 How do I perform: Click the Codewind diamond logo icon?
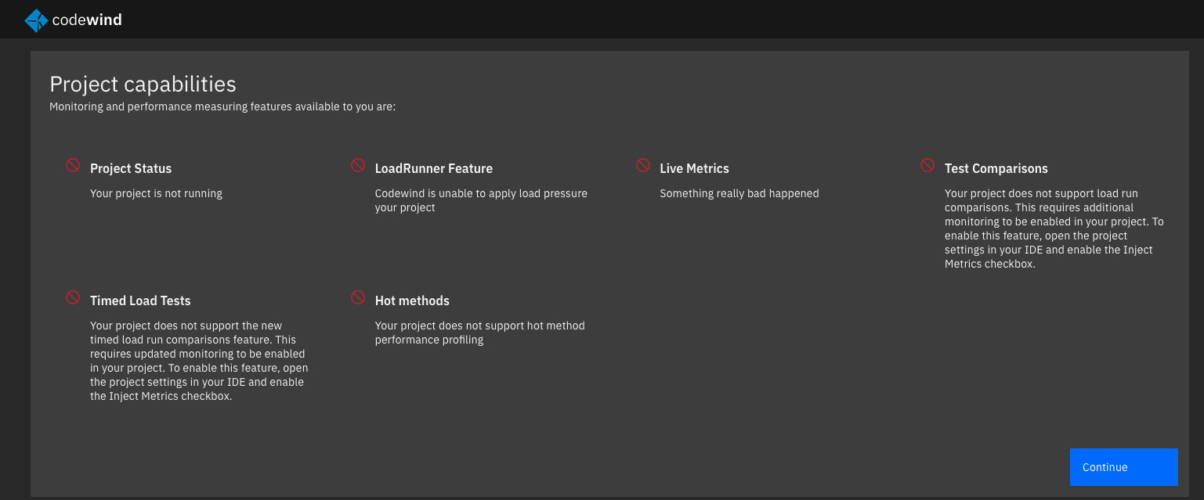36,20
